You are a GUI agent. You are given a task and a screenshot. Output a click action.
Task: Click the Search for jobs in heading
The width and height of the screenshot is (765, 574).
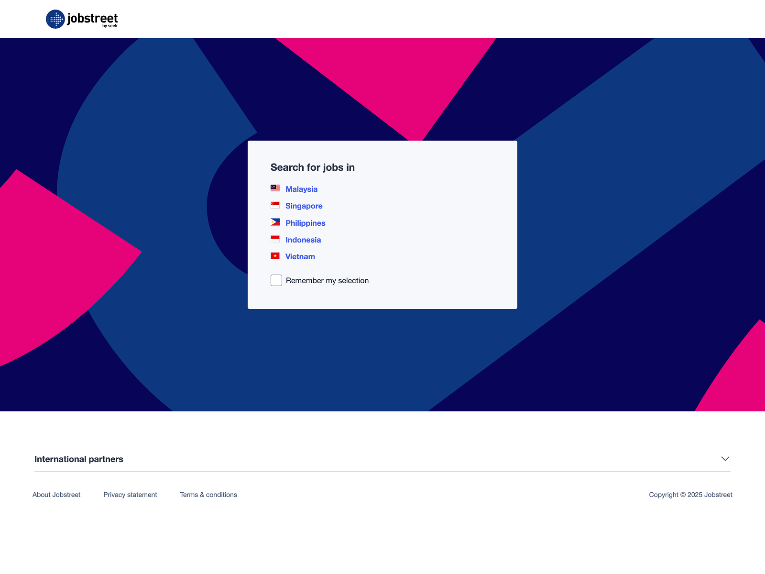pos(313,167)
